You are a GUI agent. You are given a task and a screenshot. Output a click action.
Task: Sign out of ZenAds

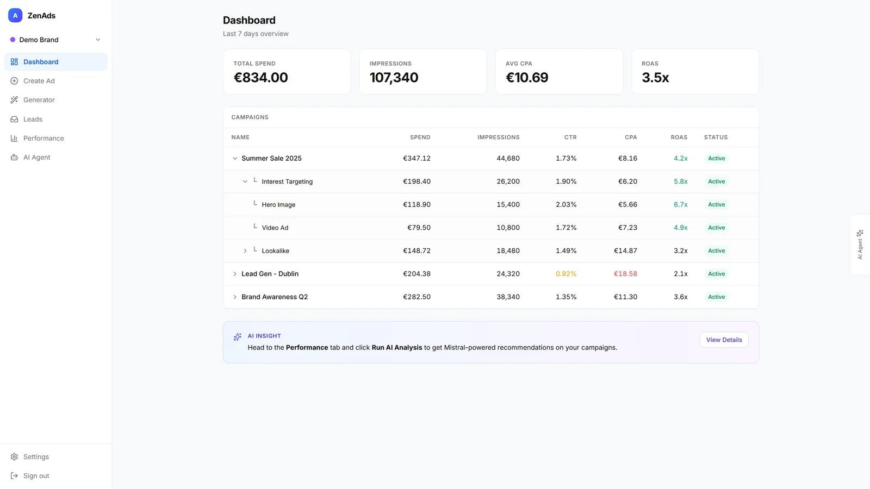click(55, 476)
